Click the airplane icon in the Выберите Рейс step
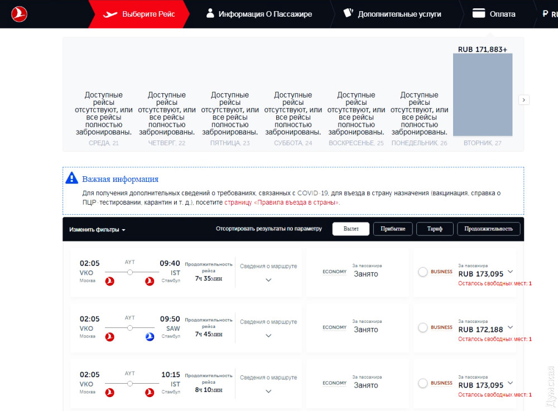 111,13
